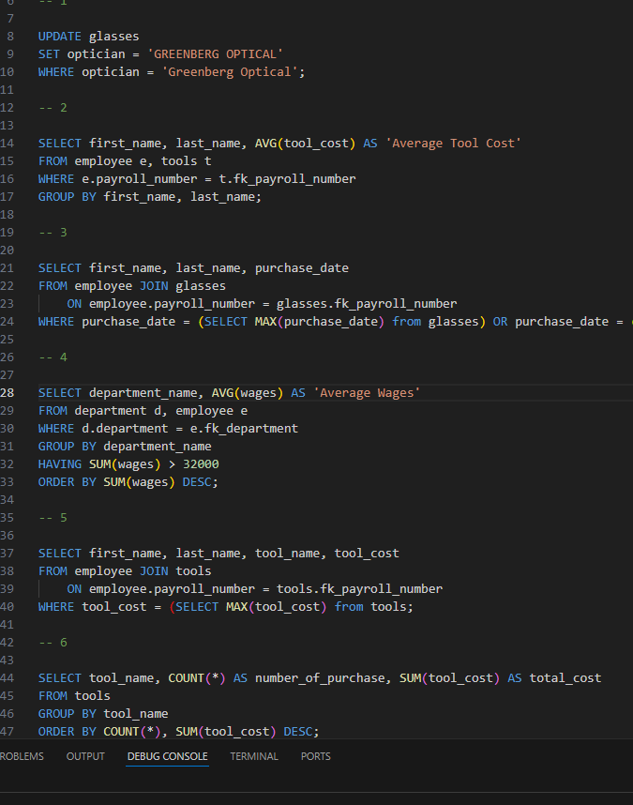Click the comment '-- 2'
Image resolution: width=633 pixels, height=805 pixels.
pyautogui.click(x=53, y=107)
